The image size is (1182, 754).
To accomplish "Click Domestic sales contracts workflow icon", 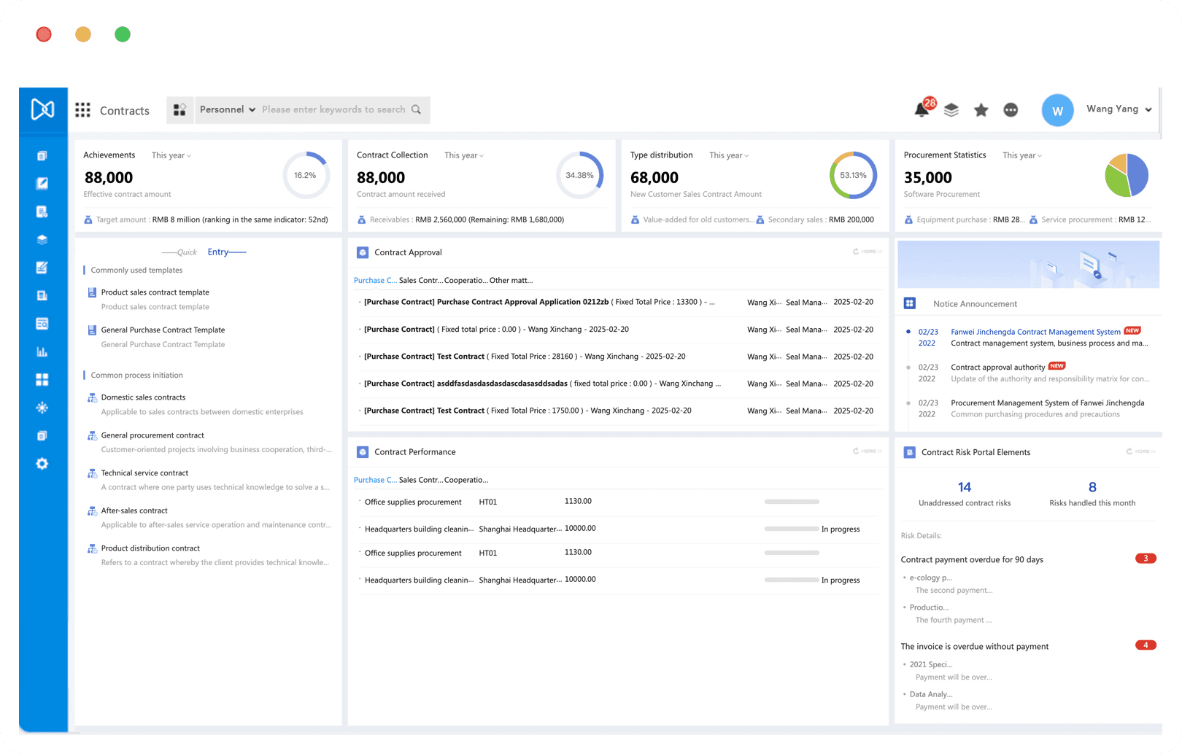I will (x=92, y=397).
